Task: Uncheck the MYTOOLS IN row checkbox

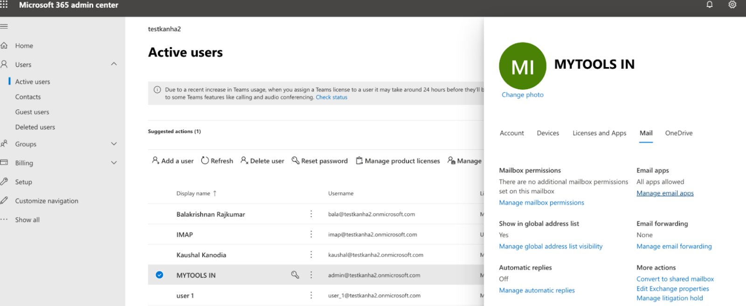Action: pyautogui.click(x=159, y=275)
